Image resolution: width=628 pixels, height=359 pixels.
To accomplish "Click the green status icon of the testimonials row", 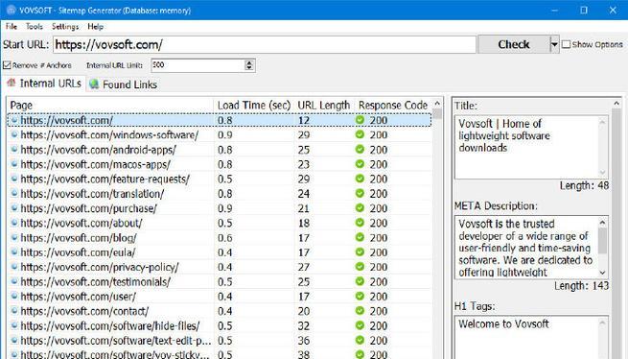I will 361,281.
